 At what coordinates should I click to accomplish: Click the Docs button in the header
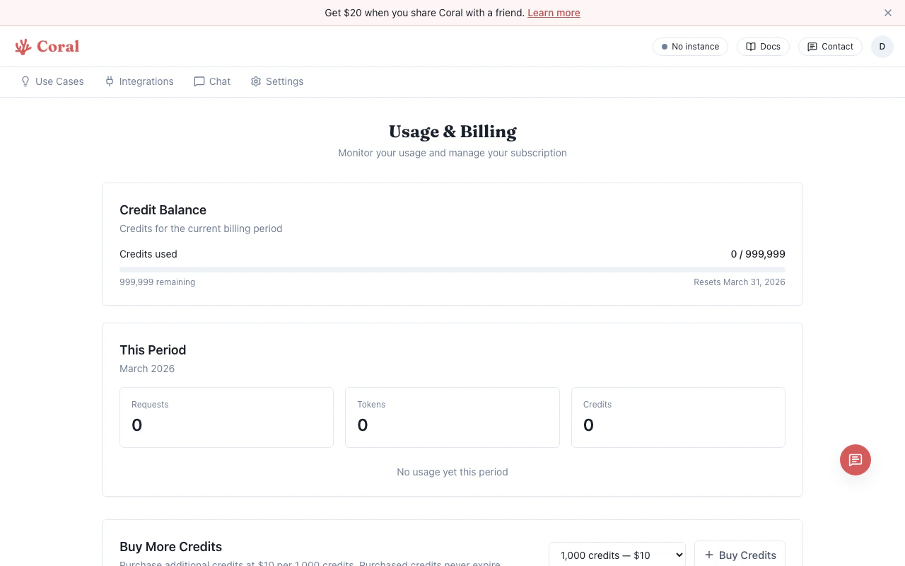click(763, 46)
